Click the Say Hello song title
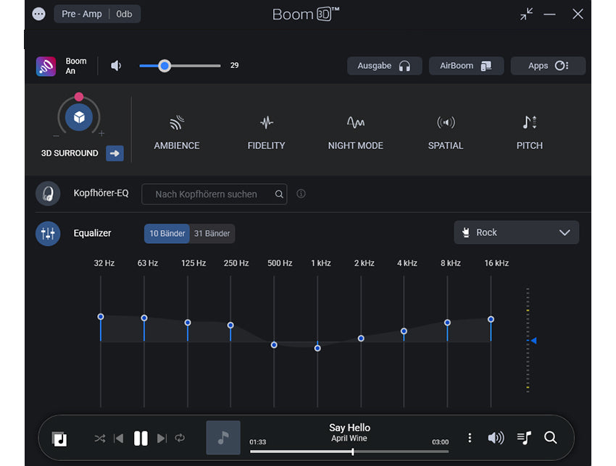Image resolution: width=616 pixels, height=466 pixels. (x=349, y=428)
